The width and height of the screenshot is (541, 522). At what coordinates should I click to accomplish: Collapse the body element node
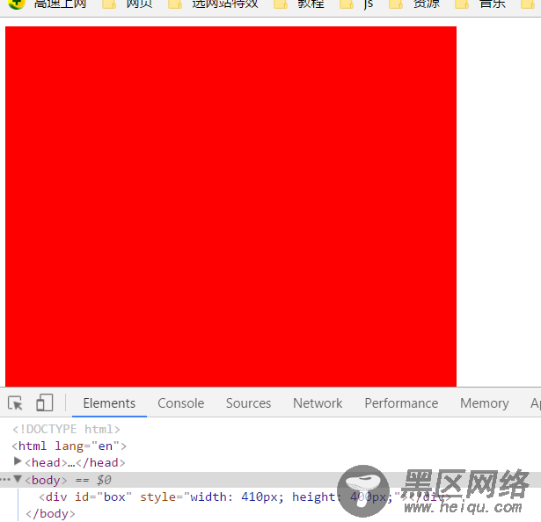click(x=18, y=479)
